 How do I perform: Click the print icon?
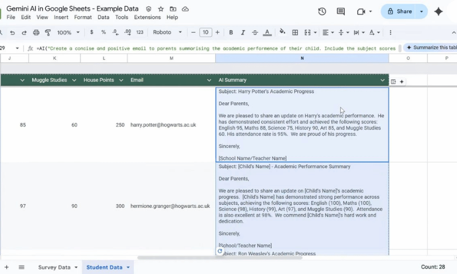point(36,32)
